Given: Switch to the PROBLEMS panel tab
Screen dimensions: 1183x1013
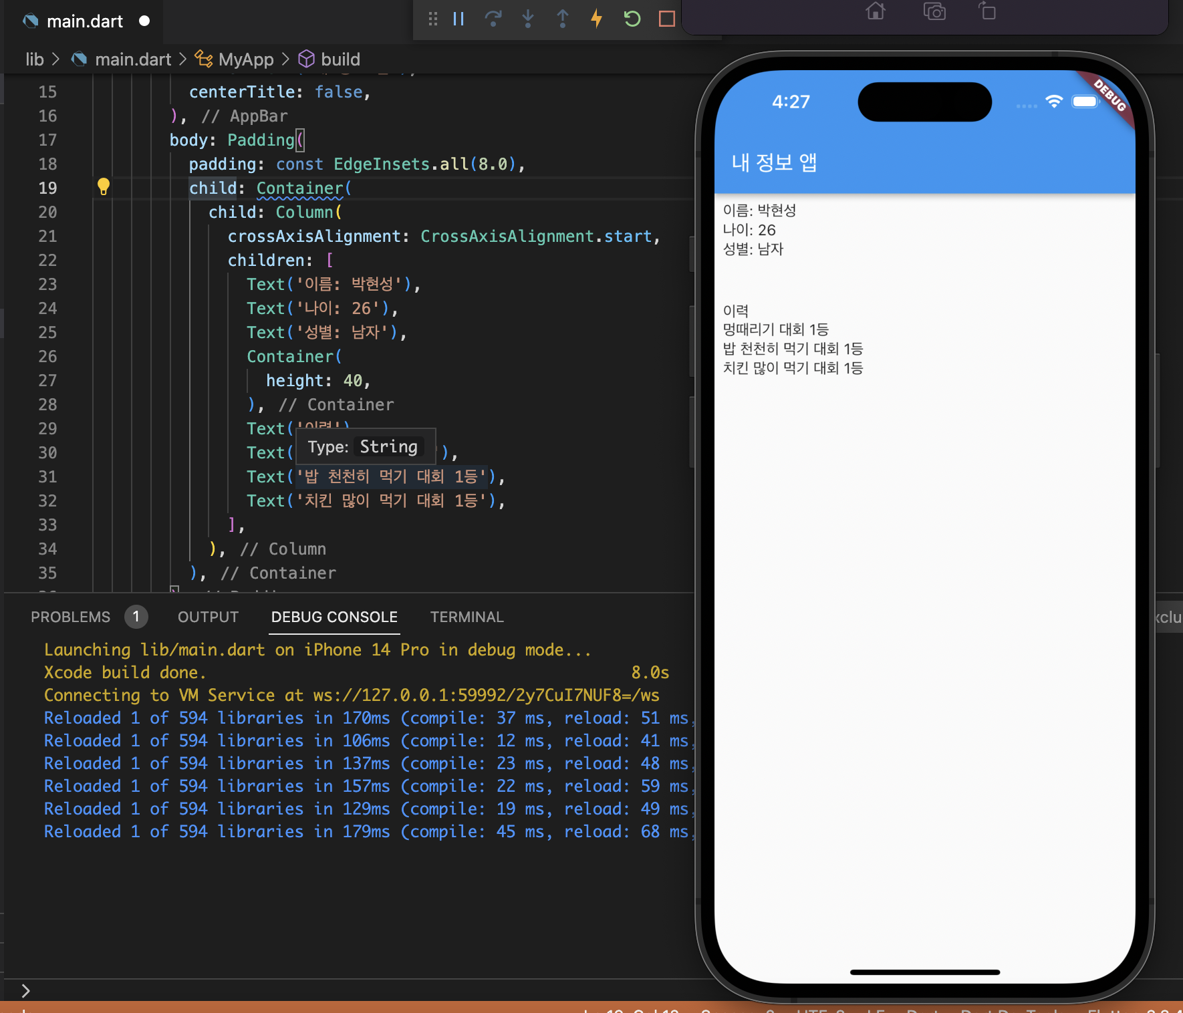Looking at the screenshot, I should click(x=70, y=617).
